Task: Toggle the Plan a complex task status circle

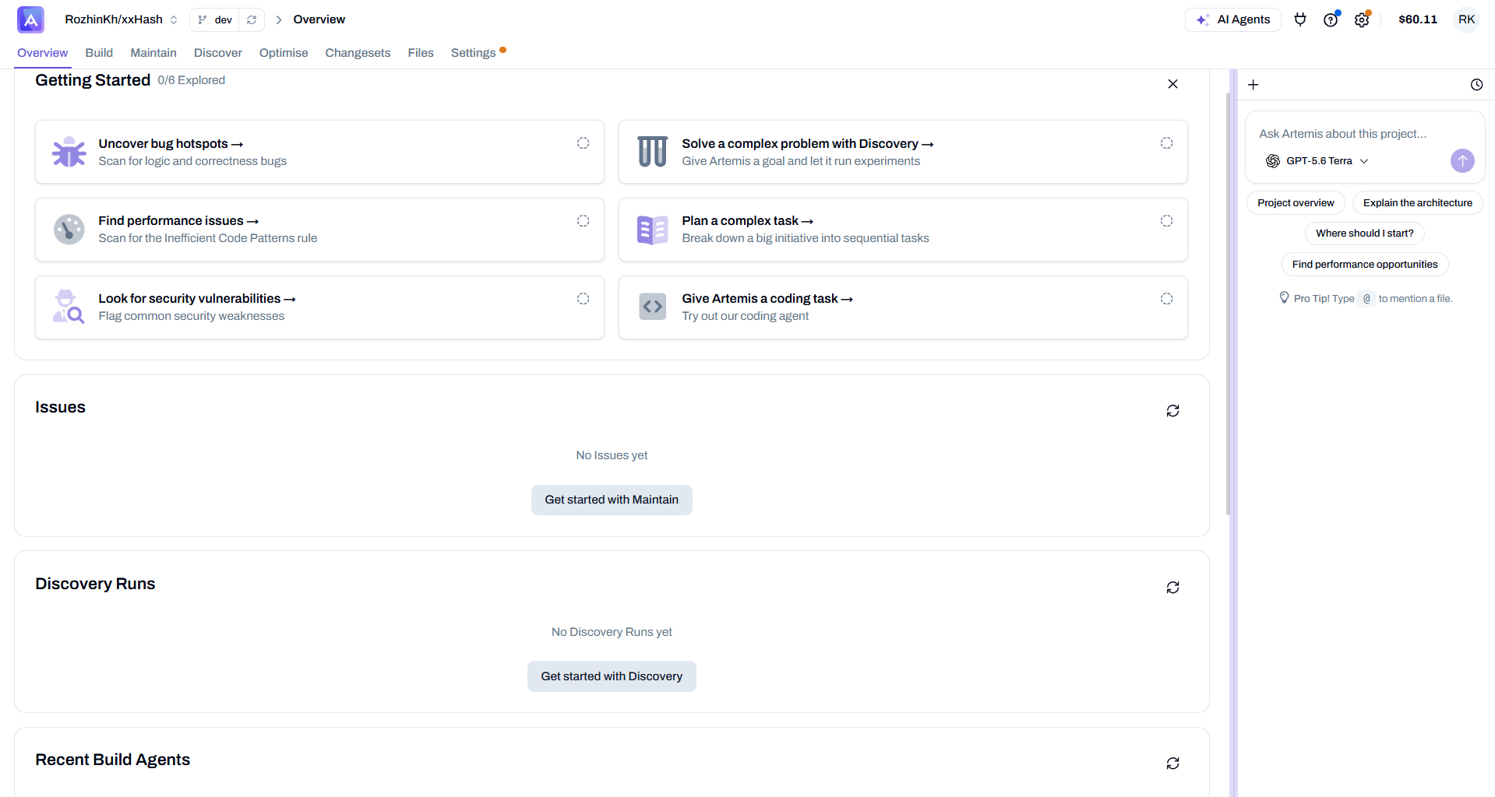Action: [x=1166, y=221]
